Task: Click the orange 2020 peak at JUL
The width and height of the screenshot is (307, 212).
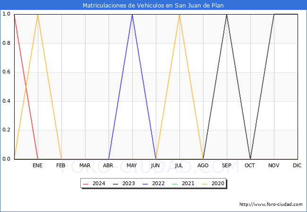Action: pyautogui.click(x=179, y=15)
